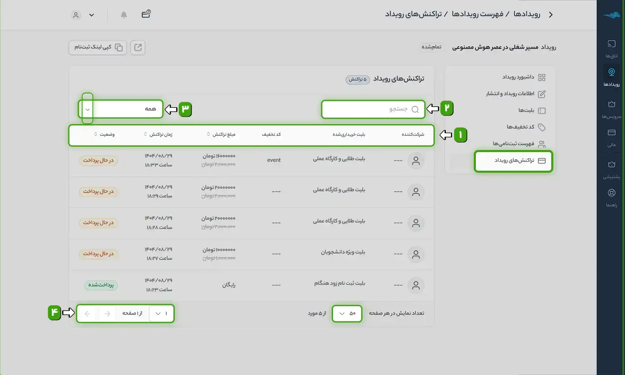Click the notification bell icon
This screenshot has height=375, width=625.
pos(124,15)
